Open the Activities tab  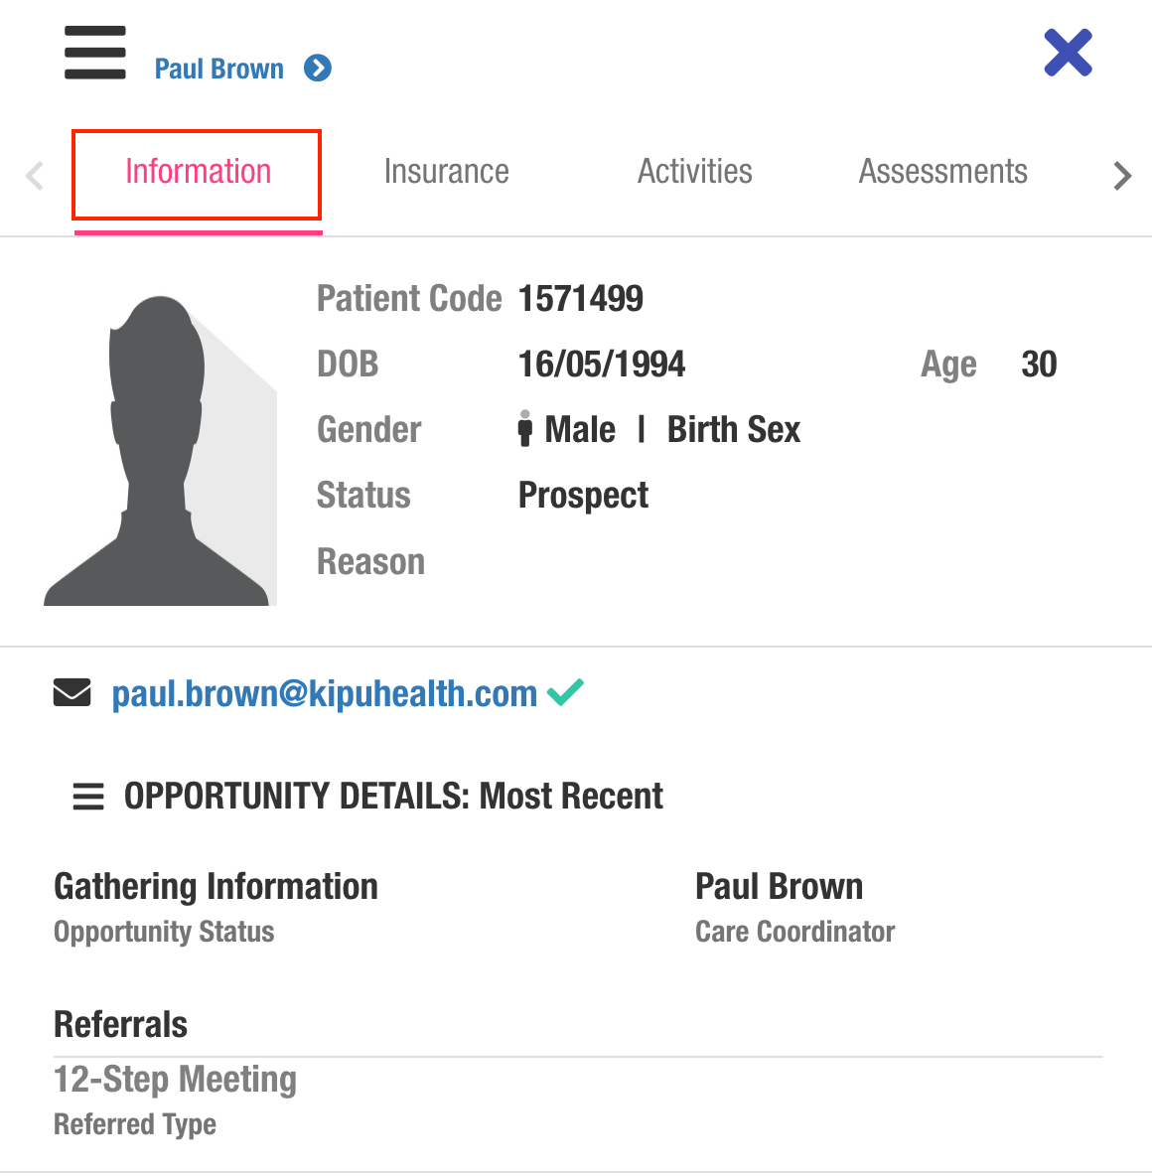click(694, 173)
